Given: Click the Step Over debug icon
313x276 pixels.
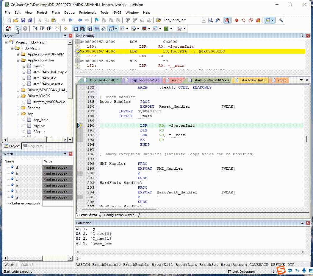Looking at the screenshot, I should [x=42, y=29].
